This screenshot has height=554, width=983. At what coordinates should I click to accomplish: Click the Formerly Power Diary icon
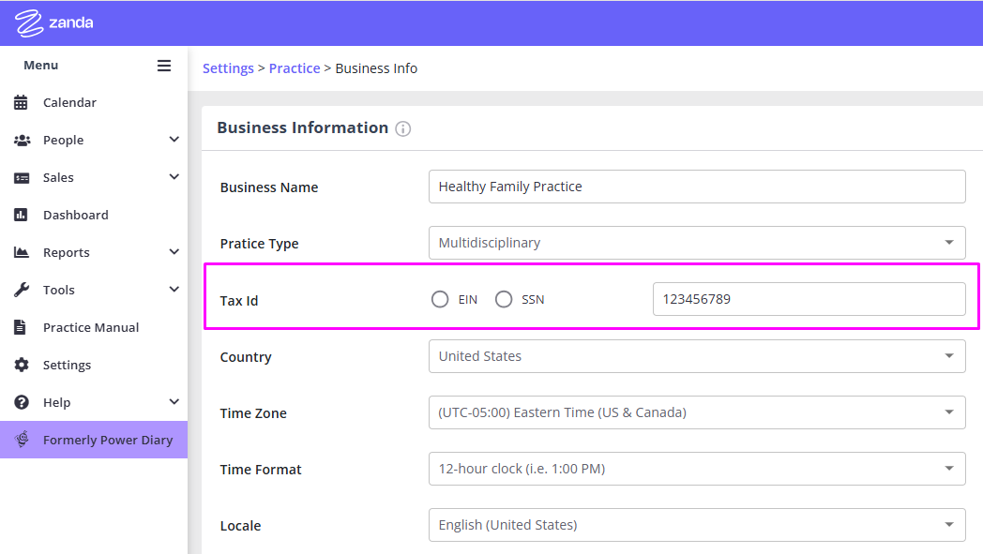tap(22, 440)
